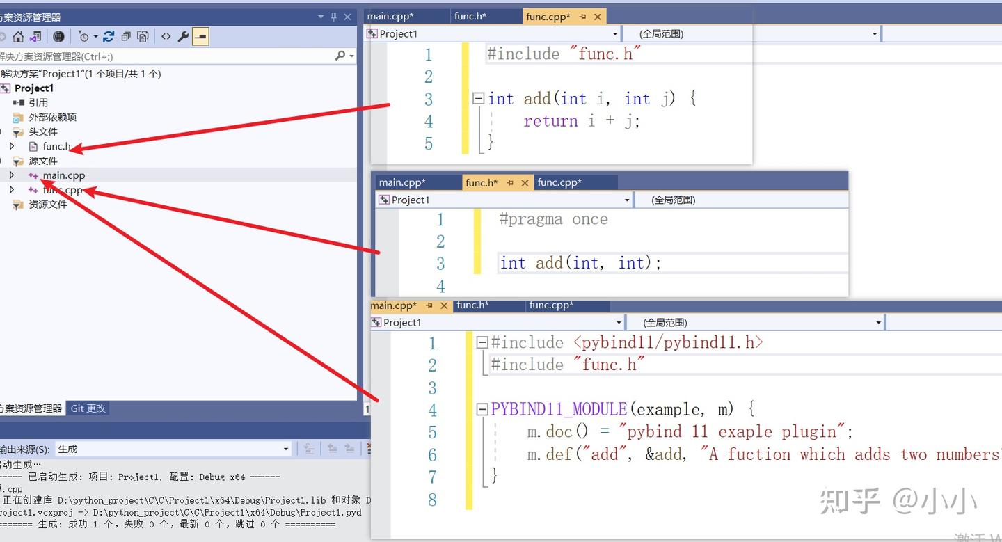Pin the Solution Explorer panel
Screen dimensions: 1002x542
click(x=334, y=17)
